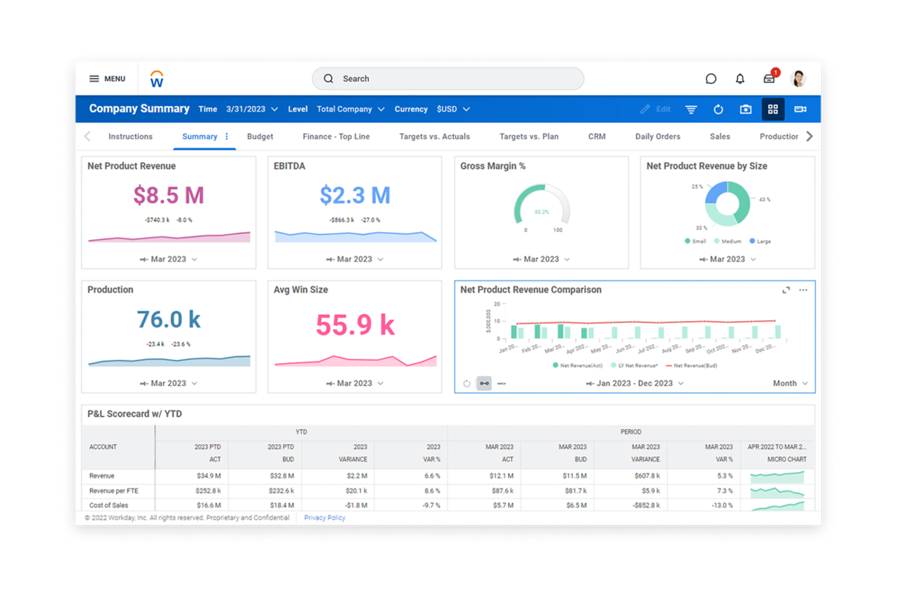Image resolution: width=897 pixels, height=598 pixels.
Task: Open the hamburger MENU button
Action: [107, 79]
